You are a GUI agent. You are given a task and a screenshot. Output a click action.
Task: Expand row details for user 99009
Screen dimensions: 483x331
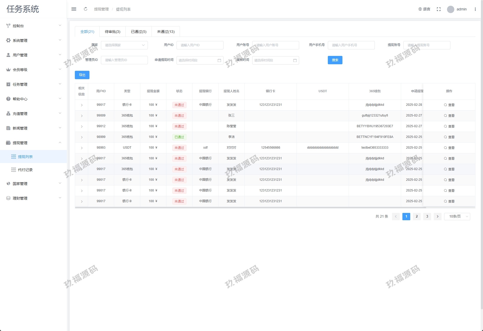point(82,116)
